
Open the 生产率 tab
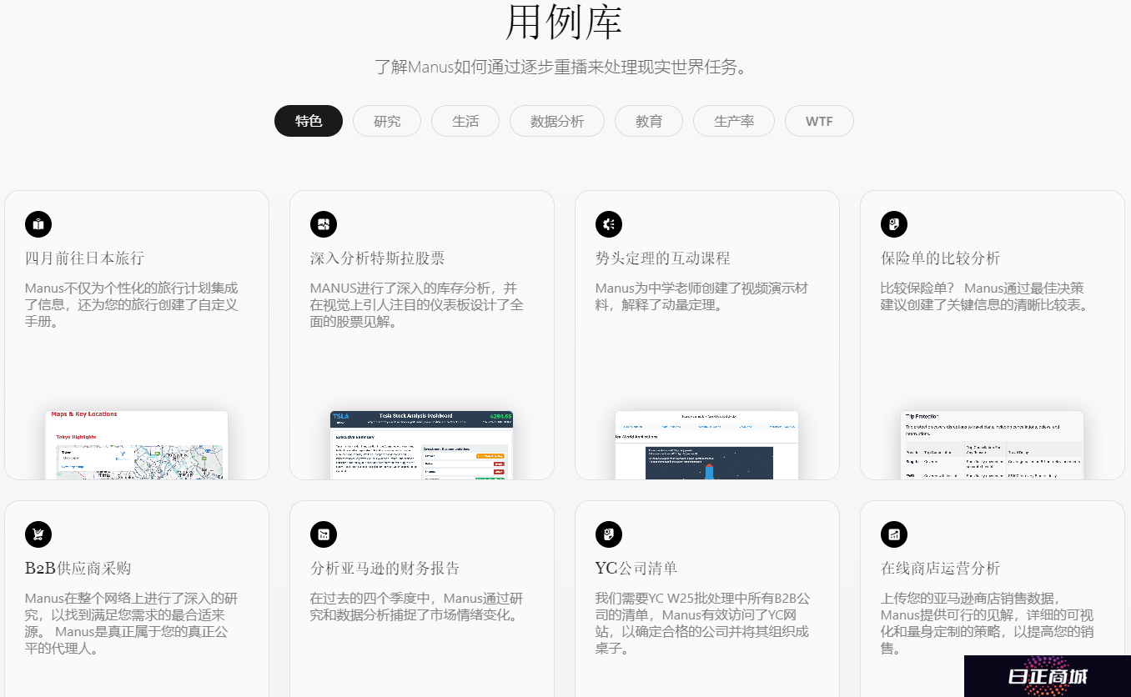click(734, 121)
